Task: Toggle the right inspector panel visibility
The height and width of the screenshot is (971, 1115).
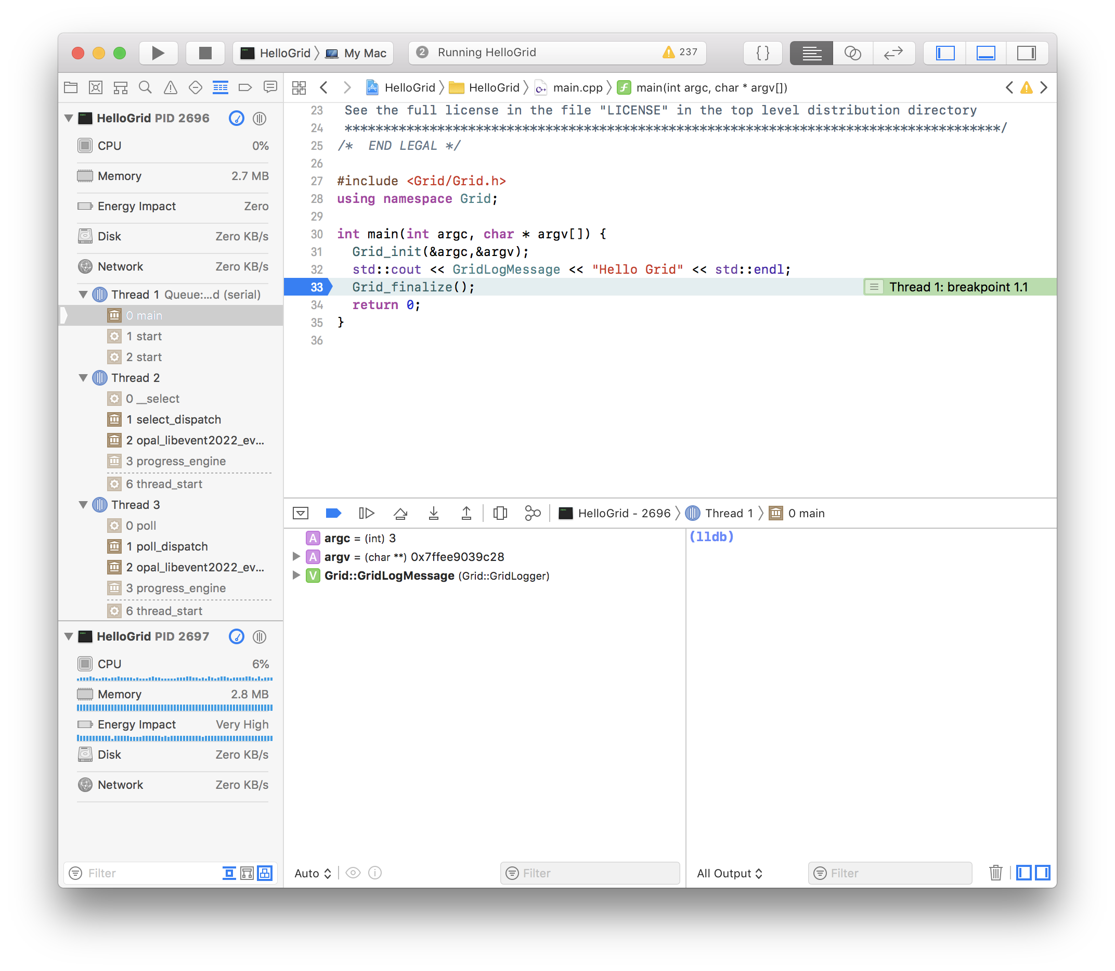Action: pos(1028,53)
